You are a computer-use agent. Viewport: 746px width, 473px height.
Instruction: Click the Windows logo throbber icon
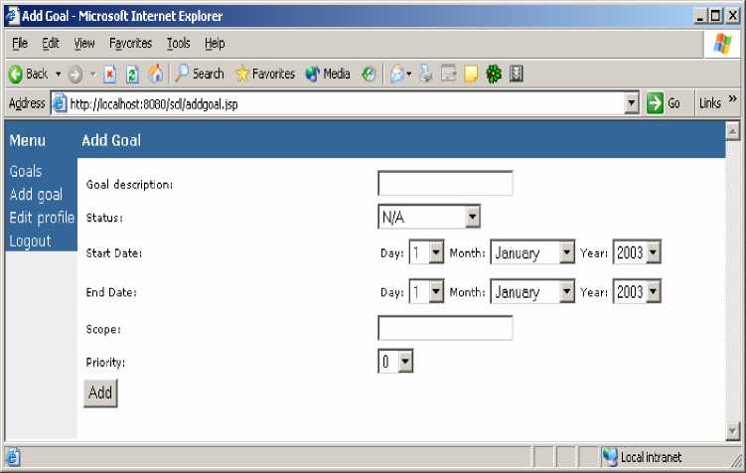[x=722, y=45]
